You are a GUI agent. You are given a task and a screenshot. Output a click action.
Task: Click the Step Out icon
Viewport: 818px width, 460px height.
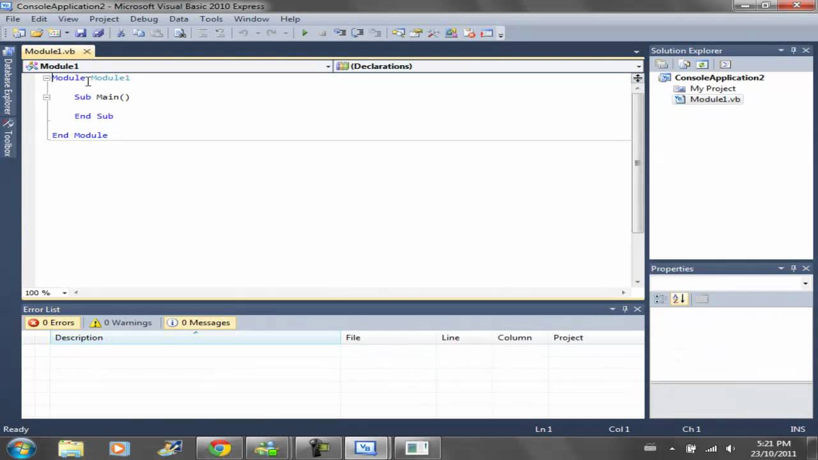pyautogui.click(x=375, y=33)
